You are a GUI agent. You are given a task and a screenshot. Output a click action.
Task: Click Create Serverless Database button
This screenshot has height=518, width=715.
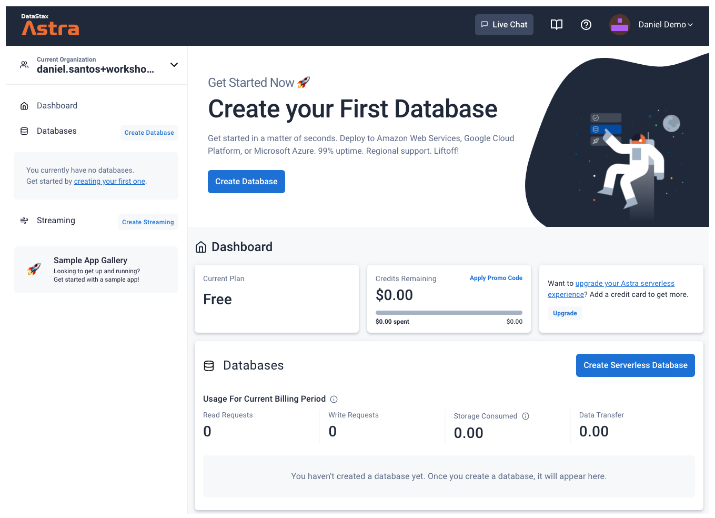(x=636, y=365)
